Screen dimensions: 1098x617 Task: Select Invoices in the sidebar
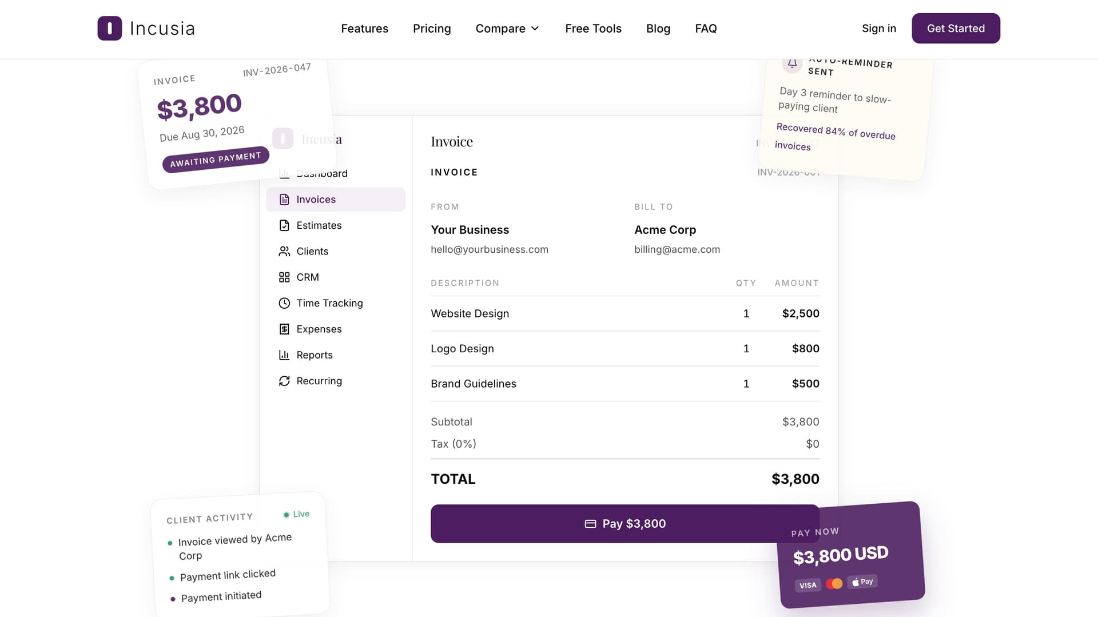pos(336,200)
